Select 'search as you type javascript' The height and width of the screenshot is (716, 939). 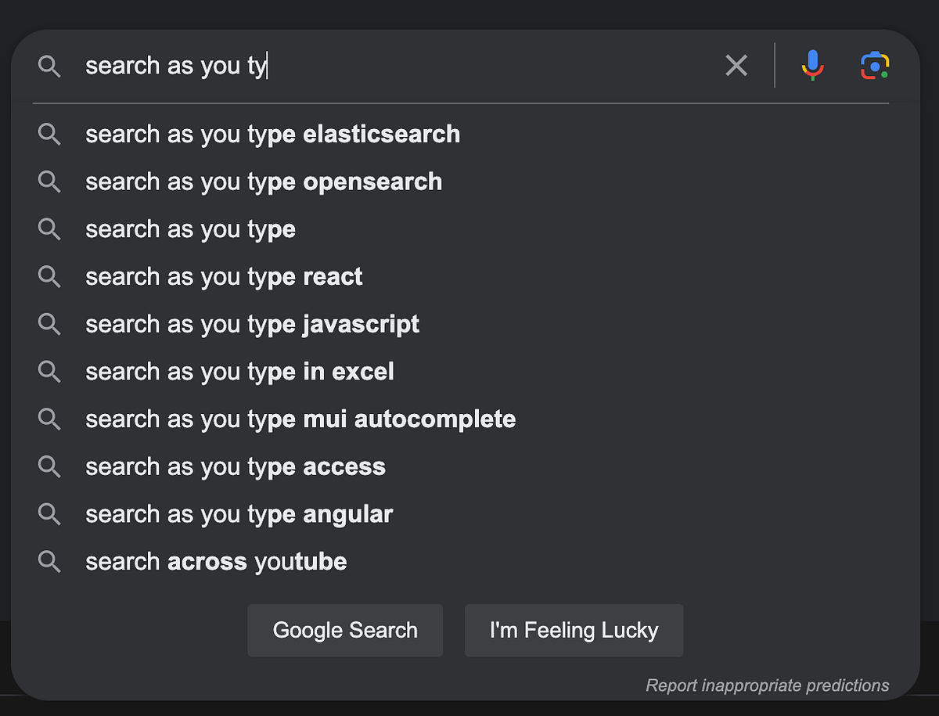252,324
